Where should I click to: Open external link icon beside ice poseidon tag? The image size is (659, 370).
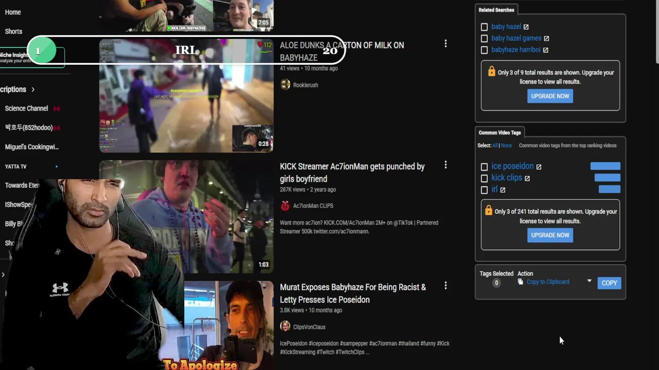tap(539, 166)
